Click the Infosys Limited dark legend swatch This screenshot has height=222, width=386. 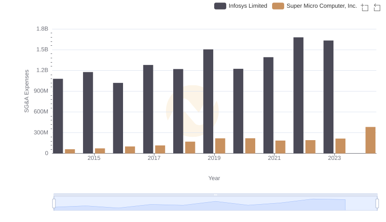220,6
